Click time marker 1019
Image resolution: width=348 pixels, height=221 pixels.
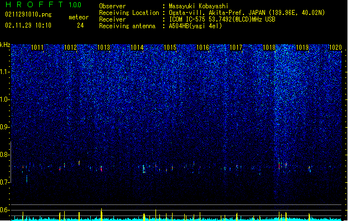[302, 48]
